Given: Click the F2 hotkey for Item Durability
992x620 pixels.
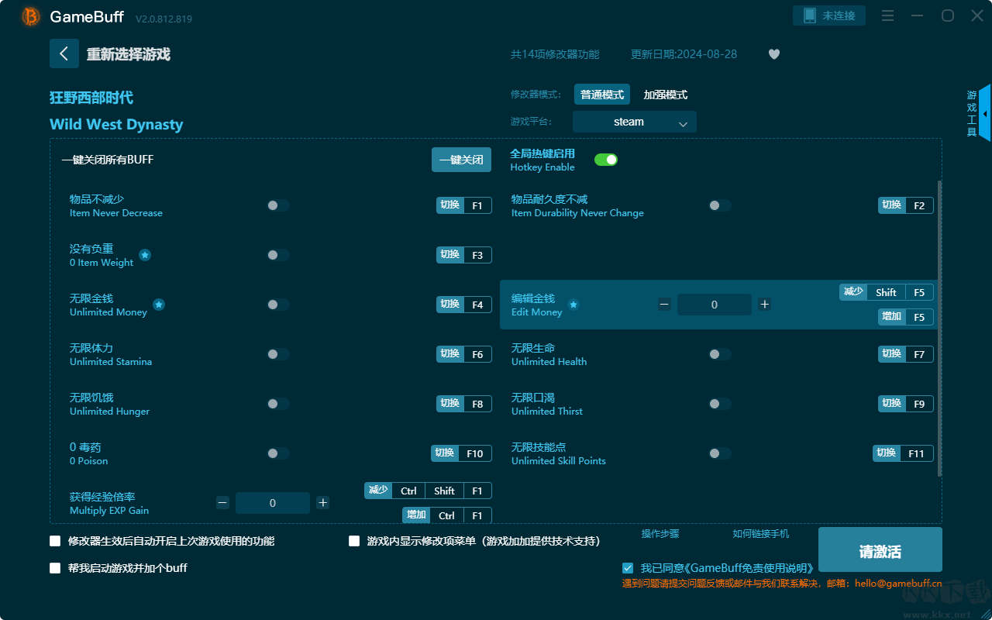Looking at the screenshot, I should tap(906, 205).
